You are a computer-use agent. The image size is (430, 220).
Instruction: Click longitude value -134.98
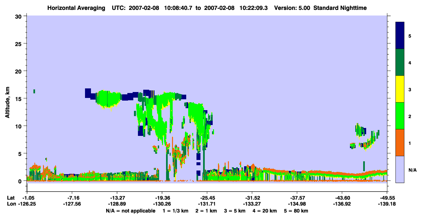click(297, 204)
